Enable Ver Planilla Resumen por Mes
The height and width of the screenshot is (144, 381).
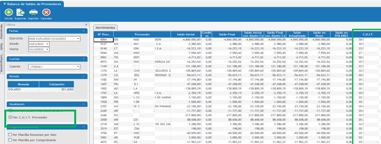10,135
